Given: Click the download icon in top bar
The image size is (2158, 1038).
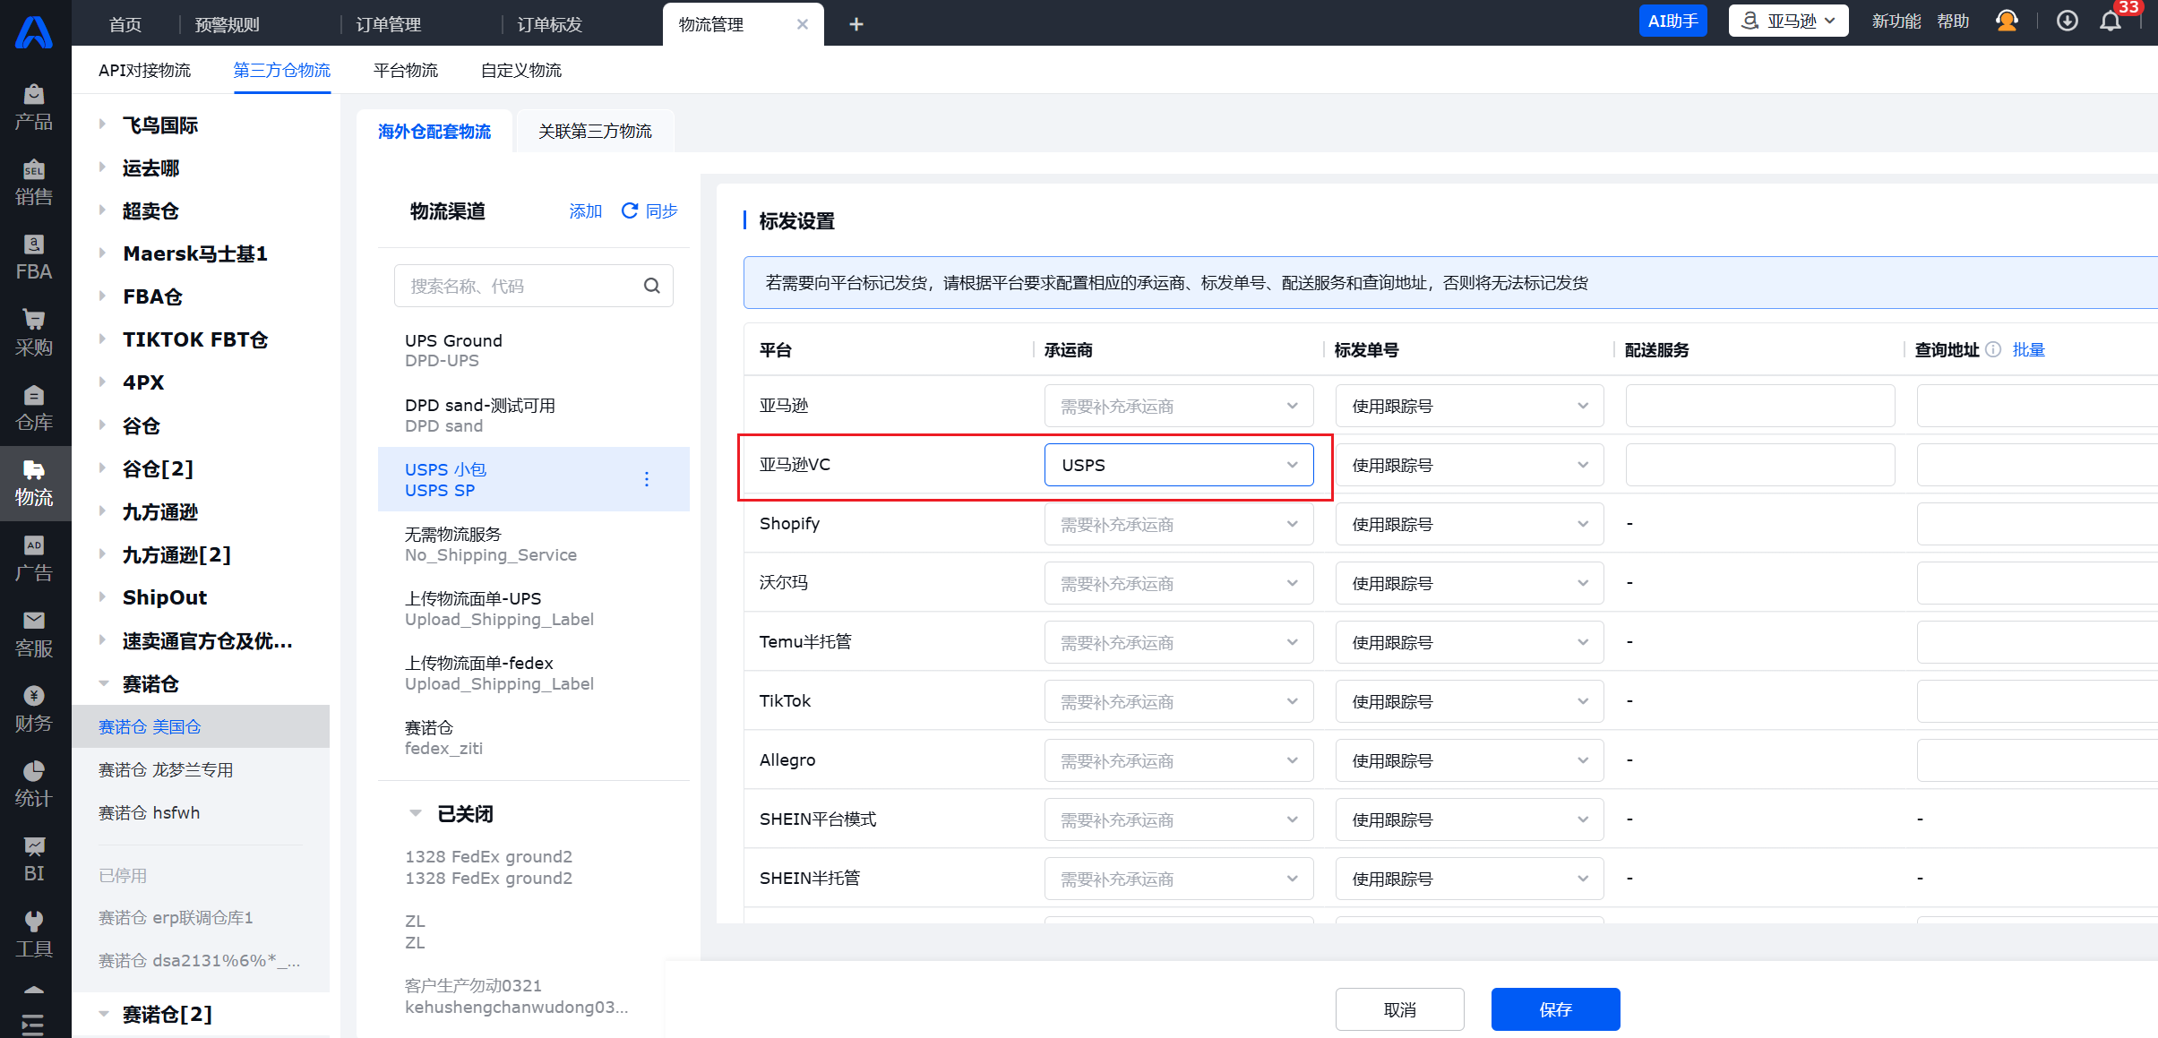Looking at the screenshot, I should (2067, 21).
